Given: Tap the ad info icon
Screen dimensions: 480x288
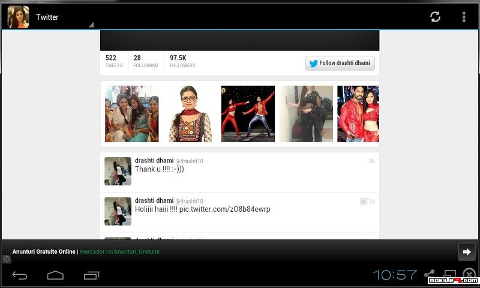Looking at the screenshot, I should point(7,259).
